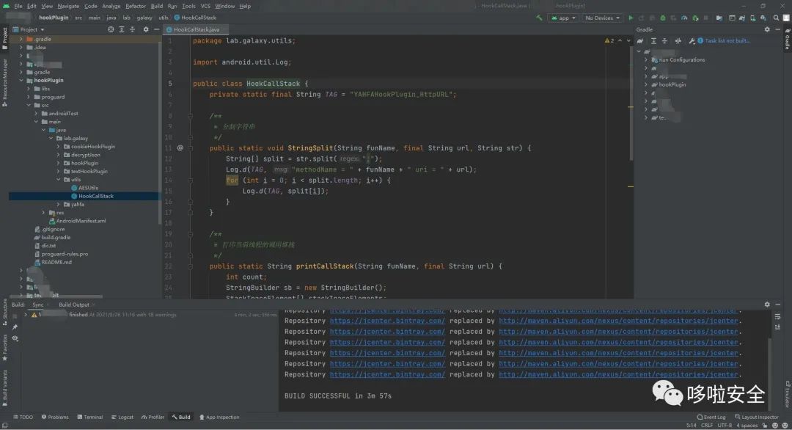Click the pin icon in Build panel
The width and height of the screenshot is (792, 430).
(15, 327)
